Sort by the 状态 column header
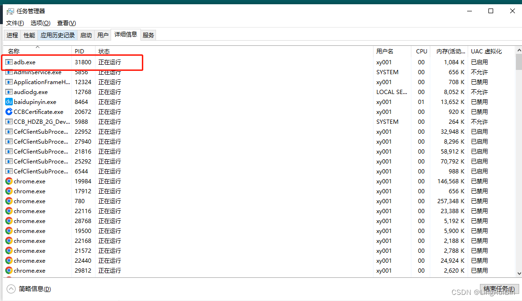This screenshot has height=301, width=522. pos(234,51)
